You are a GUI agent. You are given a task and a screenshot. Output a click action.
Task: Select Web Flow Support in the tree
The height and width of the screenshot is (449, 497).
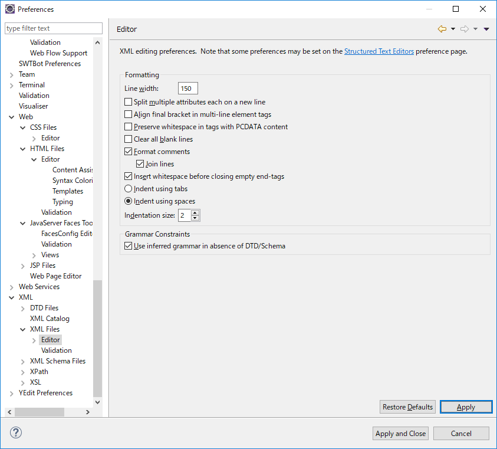point(58,53)
